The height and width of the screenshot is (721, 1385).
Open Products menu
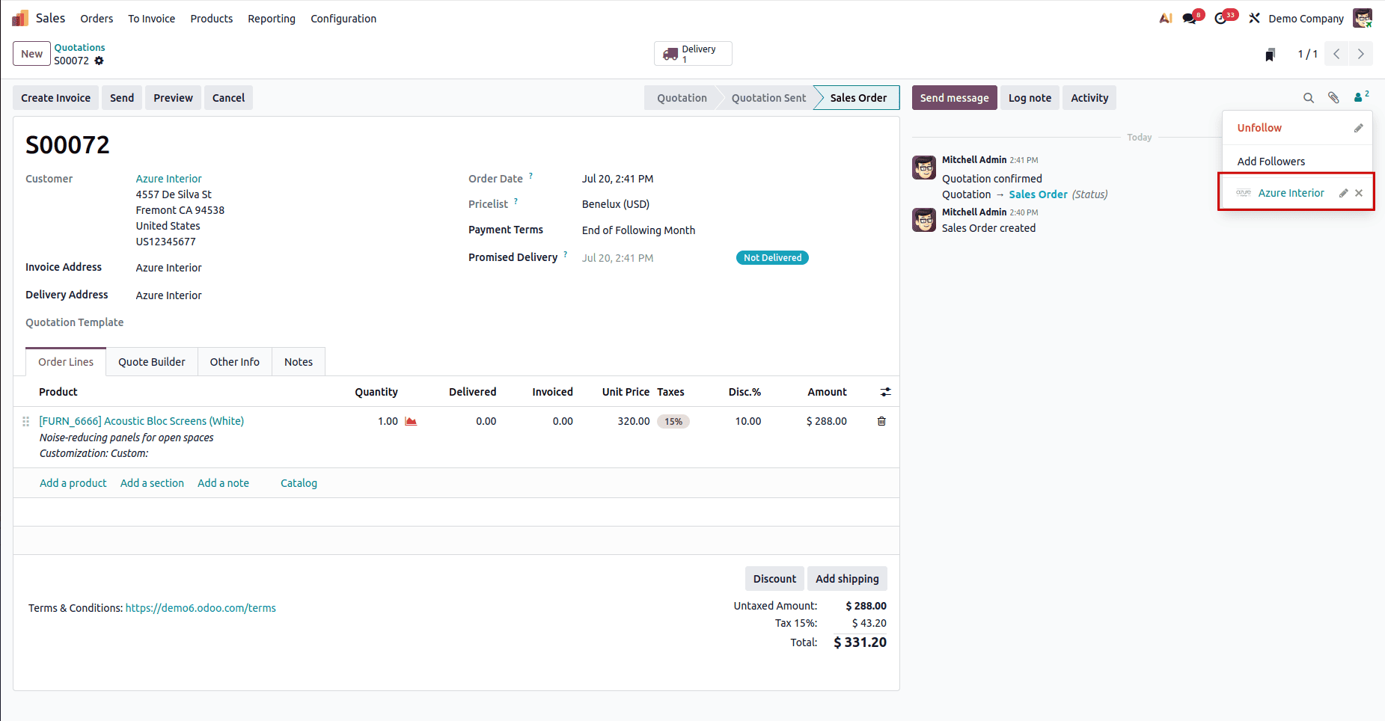212,19
